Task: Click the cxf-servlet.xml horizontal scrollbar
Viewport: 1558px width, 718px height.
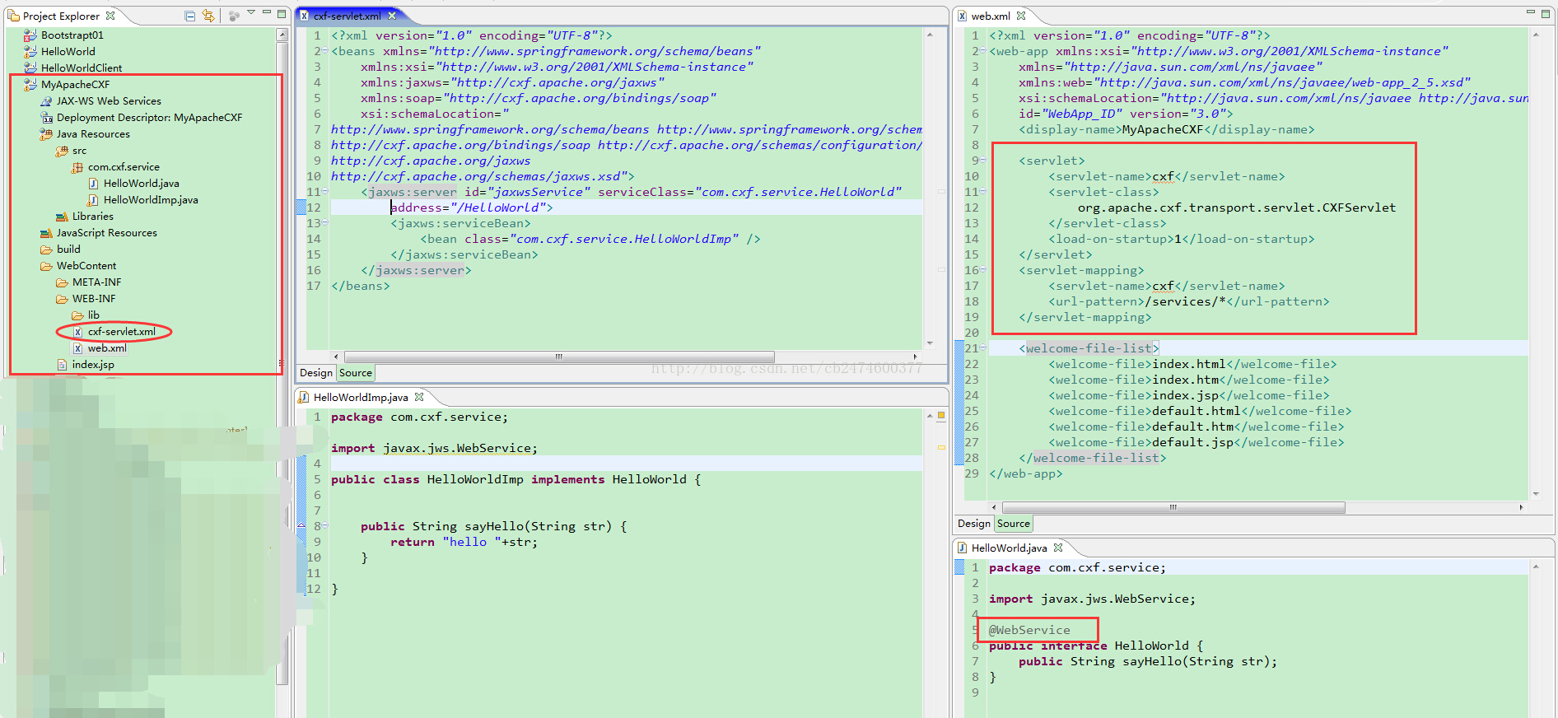Action: [558, 357]
